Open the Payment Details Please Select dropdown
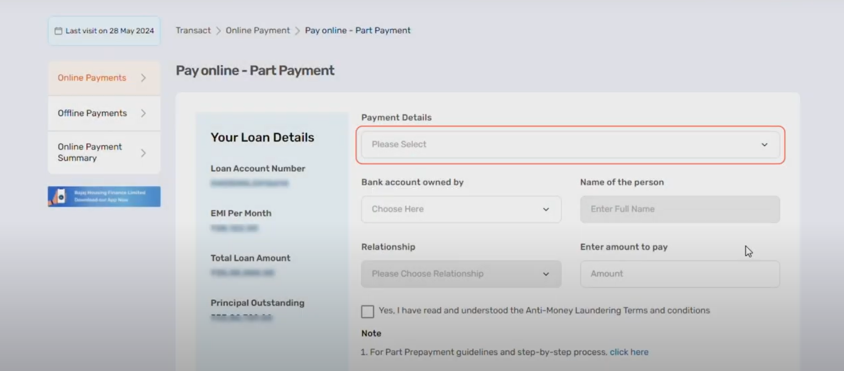This screenshot has width=844, height=371. point(570,145)
